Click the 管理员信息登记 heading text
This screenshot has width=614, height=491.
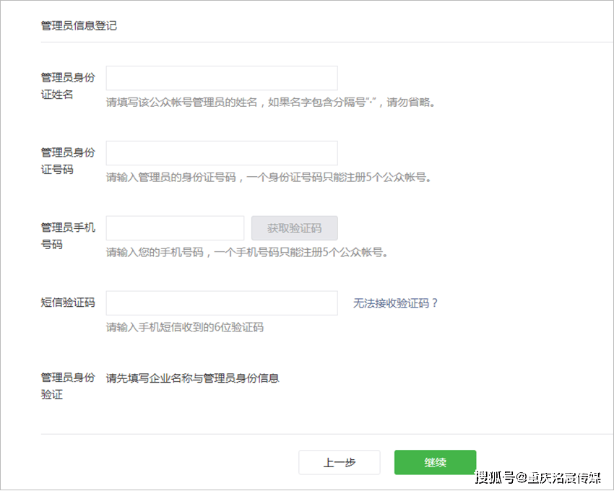pos(79,26)
